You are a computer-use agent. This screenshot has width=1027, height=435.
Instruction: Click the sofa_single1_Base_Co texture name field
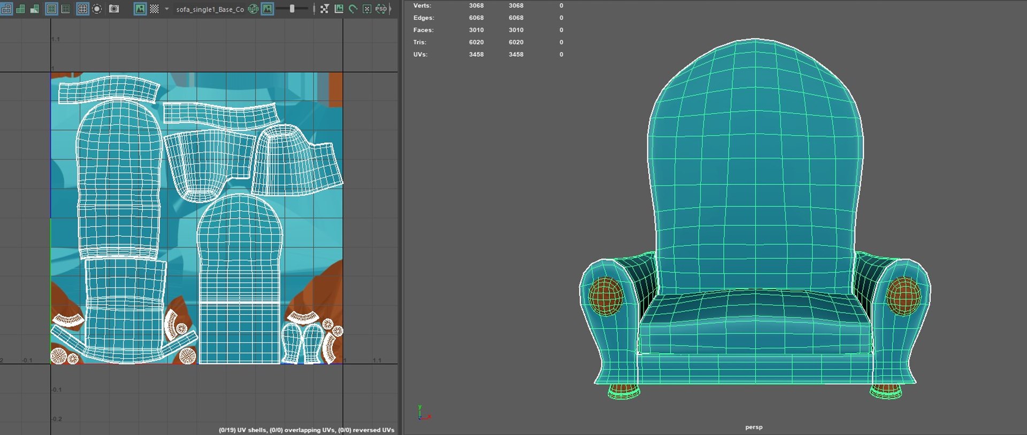point(210,9)
